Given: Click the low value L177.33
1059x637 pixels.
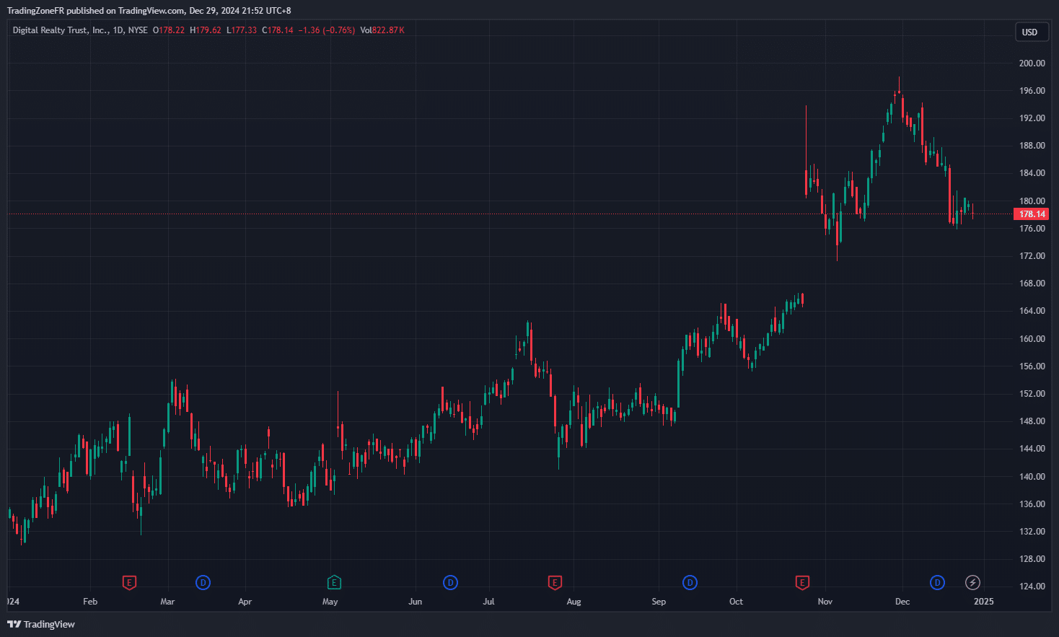Looking at the screenshot, I should pos(242,30).
